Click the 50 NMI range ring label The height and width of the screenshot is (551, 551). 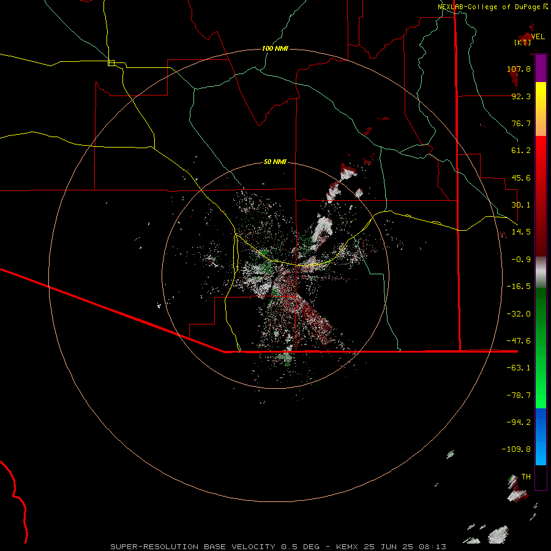click(x=275, y=162)
